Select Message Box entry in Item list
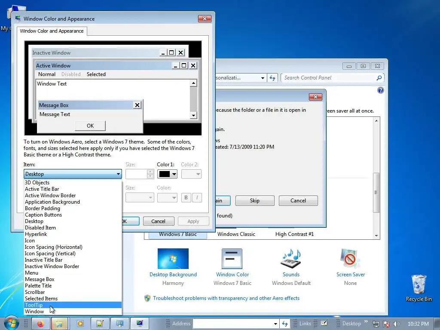440x330 pixels. [x=73, y=279]
